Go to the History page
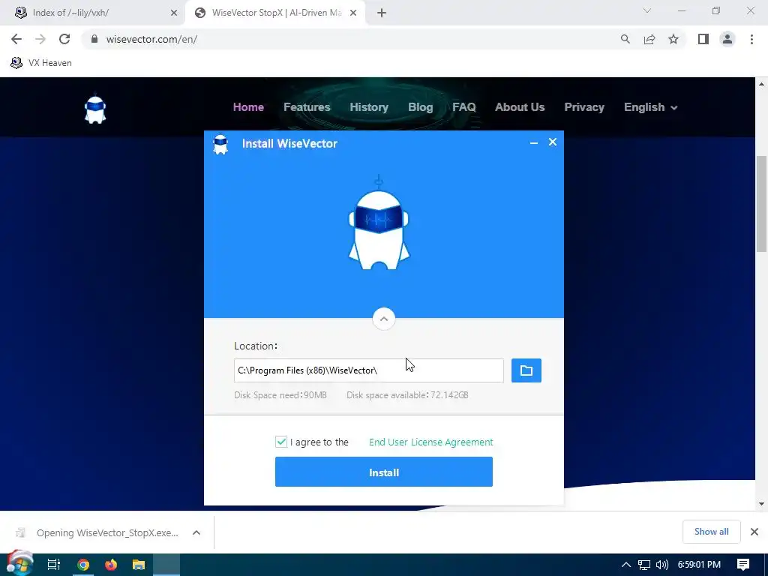This screenshot has width=768, height=576. (369, 107)
